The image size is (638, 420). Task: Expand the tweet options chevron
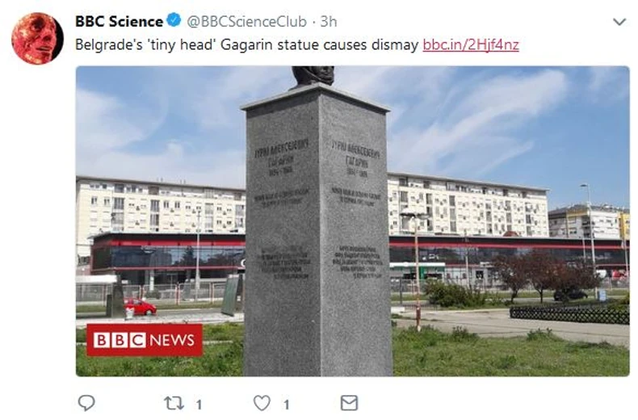(619, 22)
